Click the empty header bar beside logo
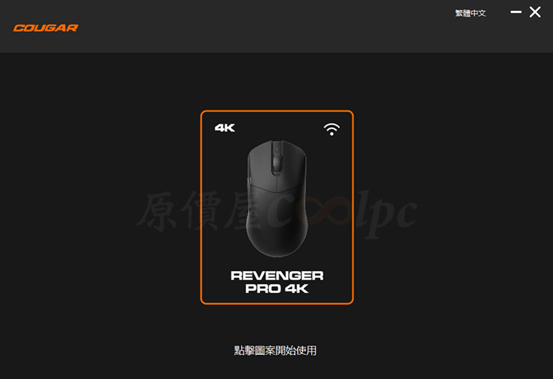This screenshot has height=379, width=553. pyautogui.click(x=265, y=26)
